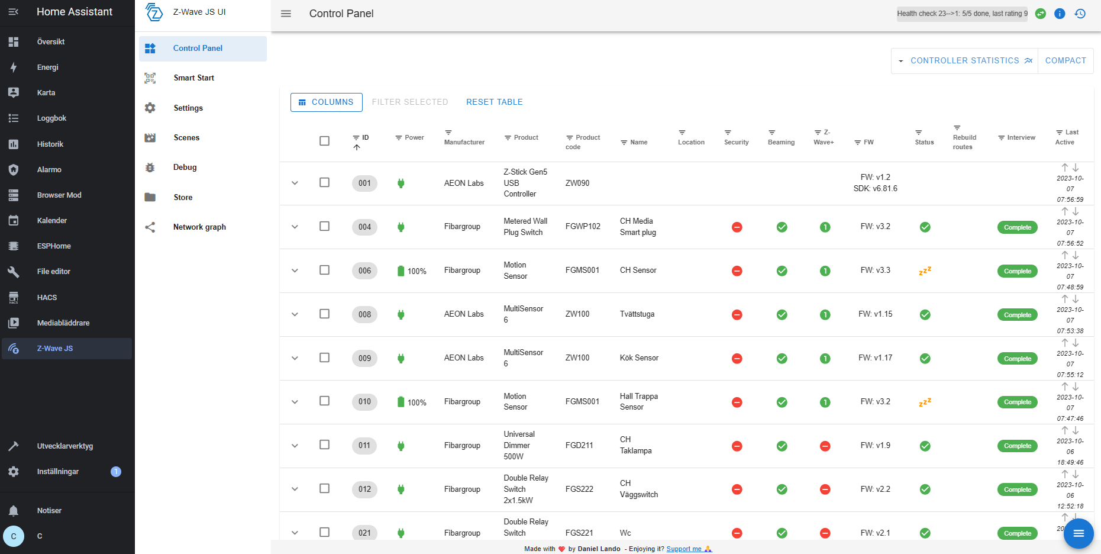Click the ESPHome sidebar icon
The width and height of the screenshot is (1101, 554).
(x=14, y=246)
